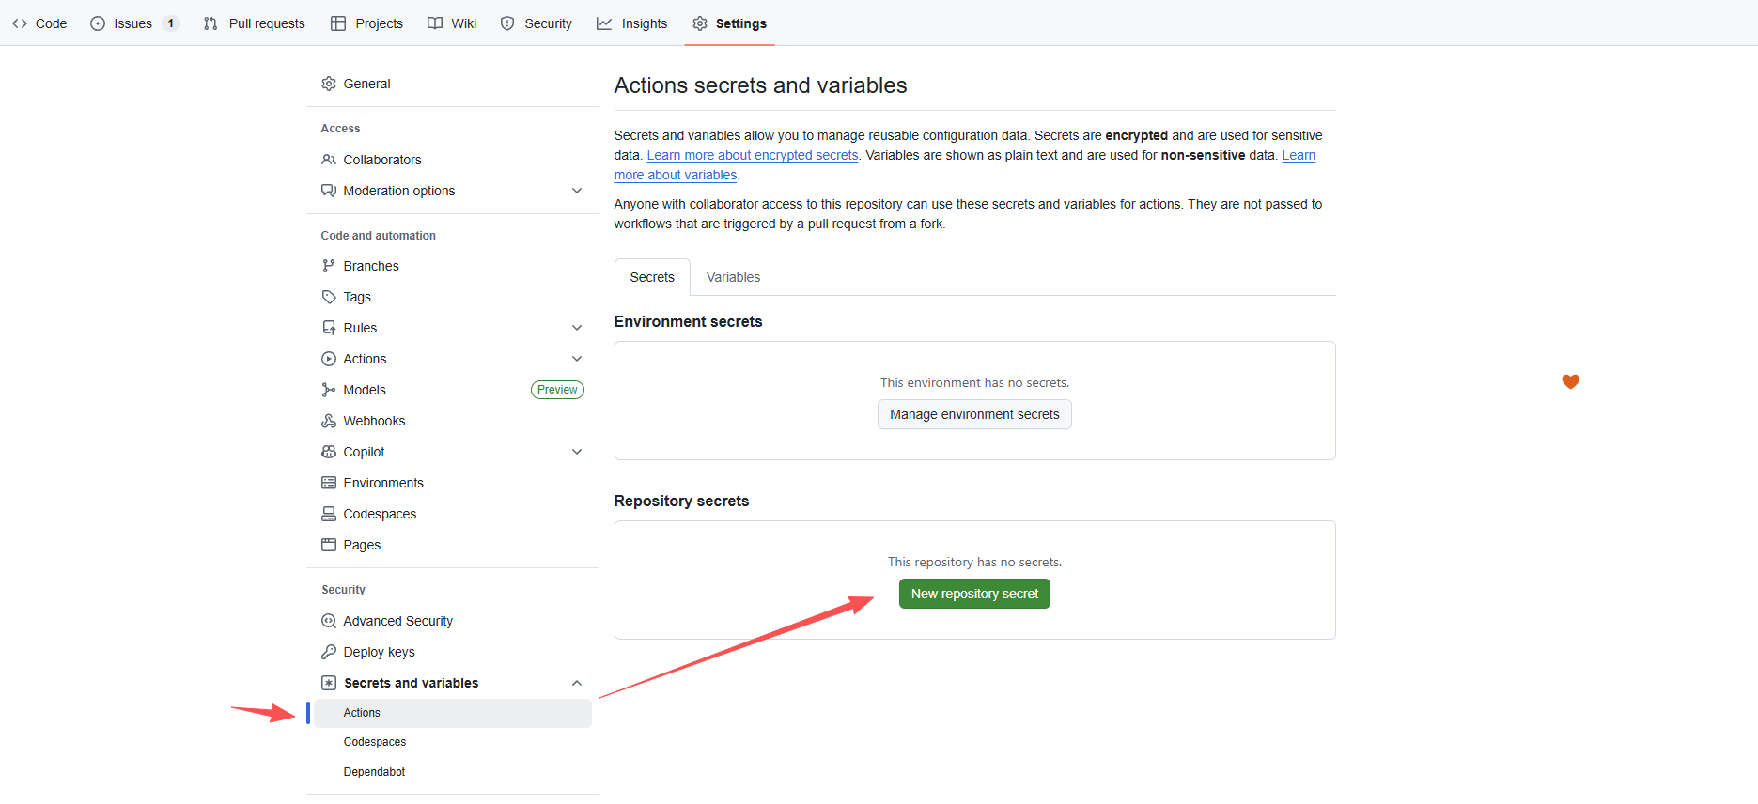Click the Projects table icon
The height and width of the screenshot is (804, 1758).
[x=338, y=23]
